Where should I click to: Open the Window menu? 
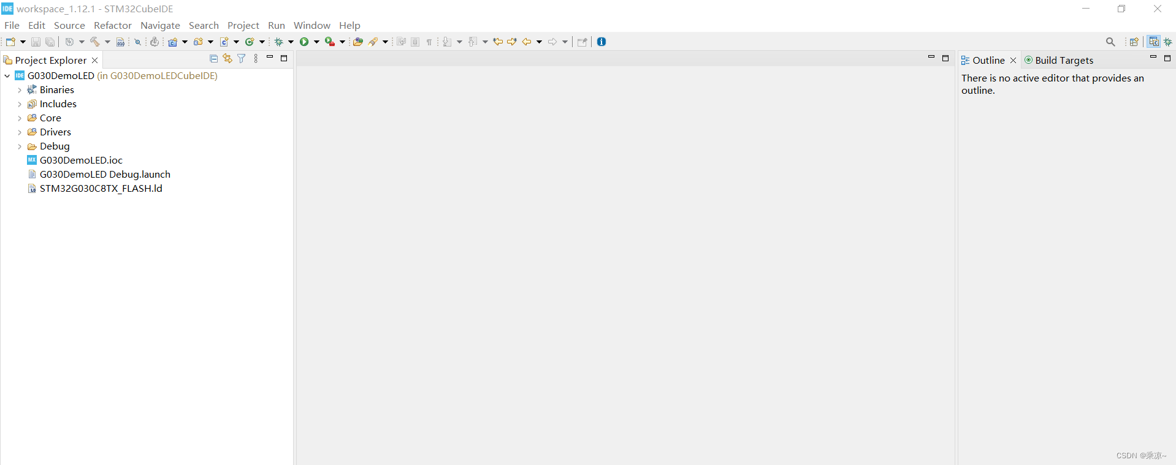[312, 25]
